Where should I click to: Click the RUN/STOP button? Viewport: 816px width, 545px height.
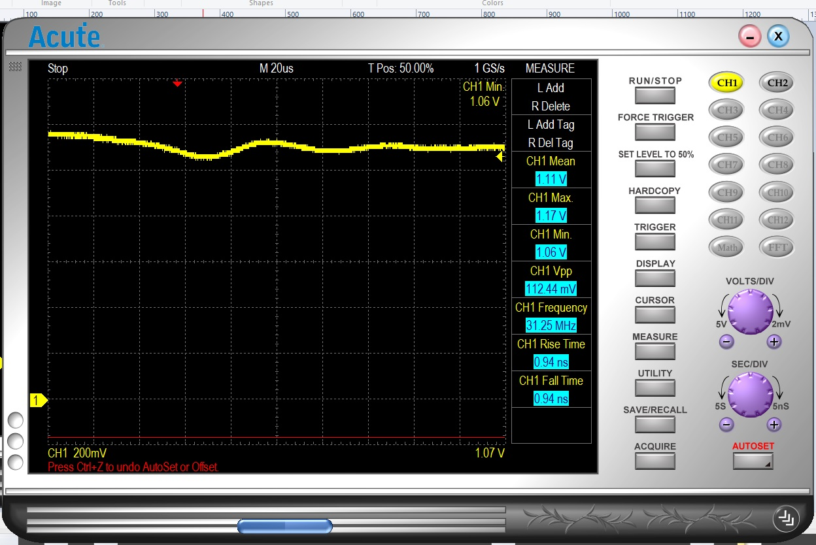coord(655,95)
